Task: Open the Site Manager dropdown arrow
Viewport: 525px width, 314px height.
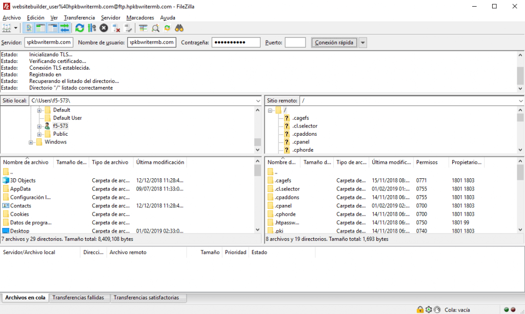Action: [x=15, y=28]
